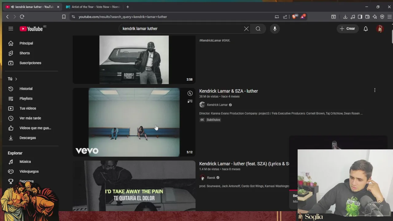393x221 pixels.
Task: Open the Crear button
Action: tap(347, 29)
